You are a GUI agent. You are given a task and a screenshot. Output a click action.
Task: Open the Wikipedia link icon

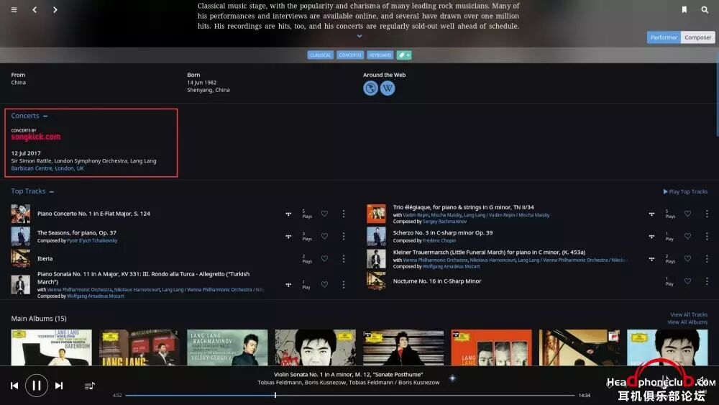(x=388, y=88)
